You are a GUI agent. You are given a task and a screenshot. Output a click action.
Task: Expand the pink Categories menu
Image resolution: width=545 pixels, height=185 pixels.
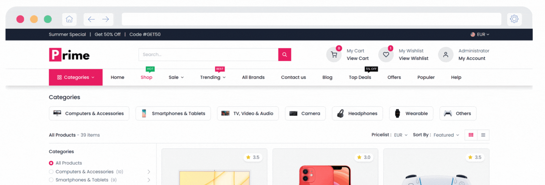tap(76, 77)
